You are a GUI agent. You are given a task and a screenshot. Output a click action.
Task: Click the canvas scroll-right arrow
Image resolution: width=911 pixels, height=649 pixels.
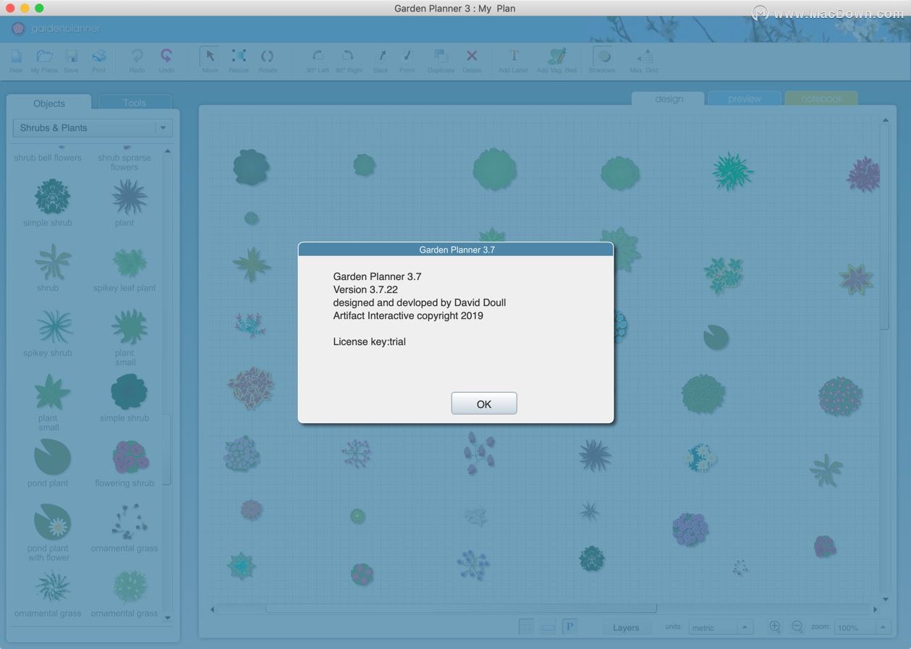875,609
